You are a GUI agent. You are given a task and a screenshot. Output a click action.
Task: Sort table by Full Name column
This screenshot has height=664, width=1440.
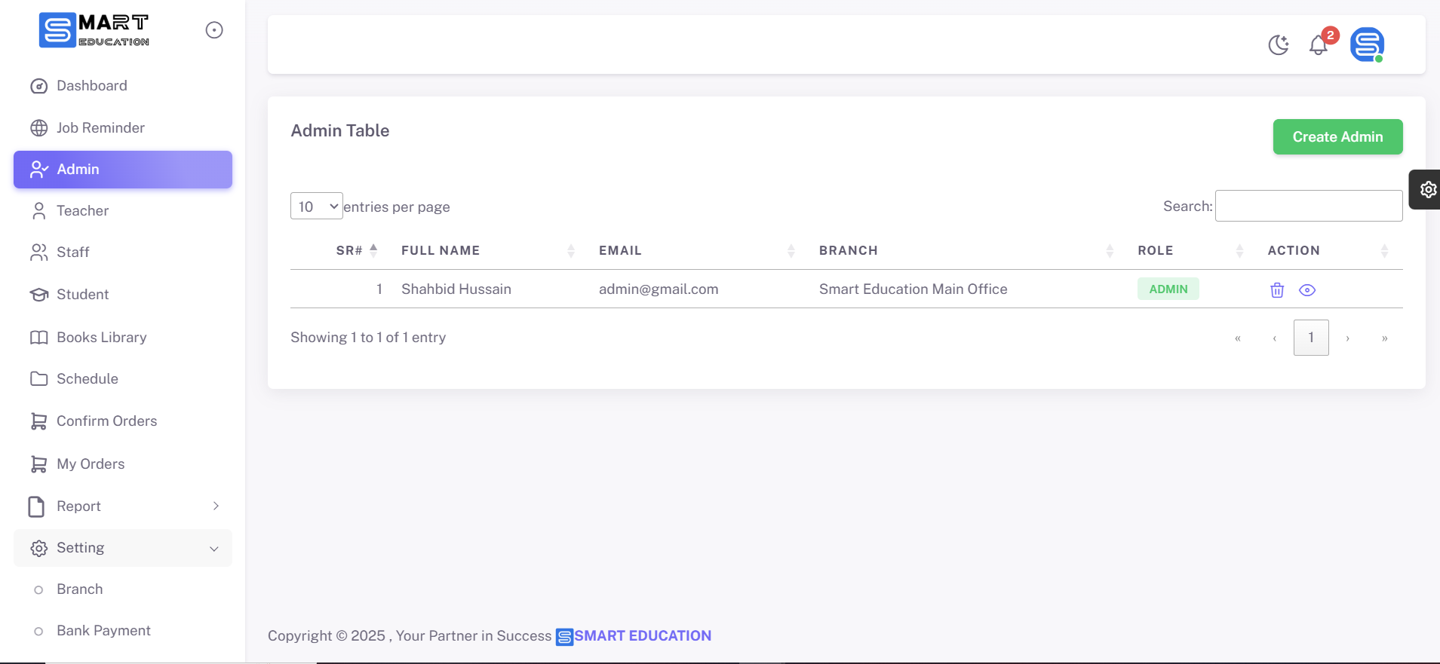(441, 250)
